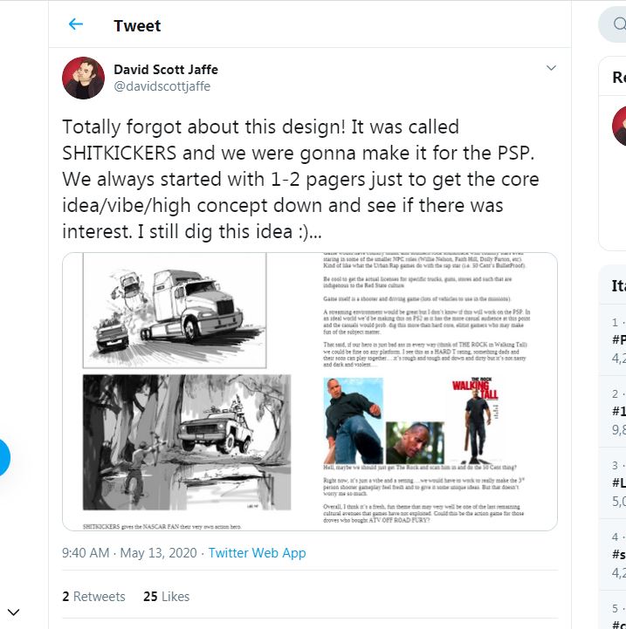Screen dimensions: 626x629
Task: Open the @davidscottjaffe handle link
Action: [162, 86]
